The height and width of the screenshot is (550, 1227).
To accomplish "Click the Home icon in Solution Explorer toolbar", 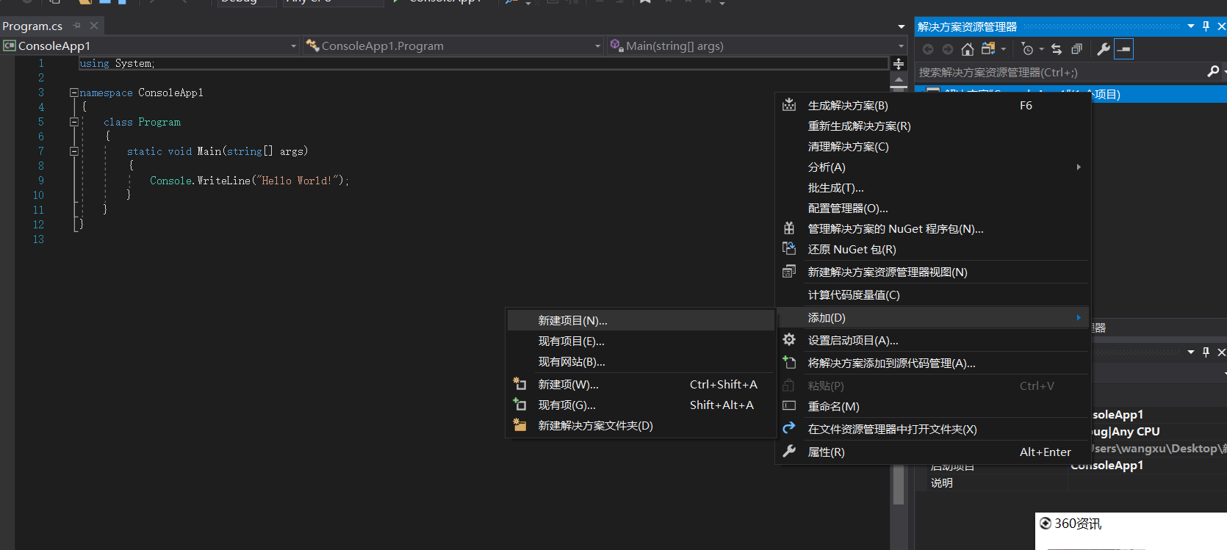I will tap(968, 49).
